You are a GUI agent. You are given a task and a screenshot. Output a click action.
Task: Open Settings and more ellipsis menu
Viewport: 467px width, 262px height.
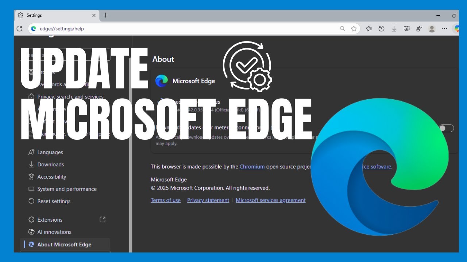tap(444, 28)
